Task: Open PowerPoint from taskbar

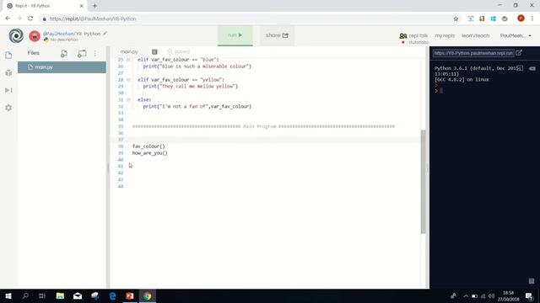Action: pyautogui.click(x=130, y=296)
